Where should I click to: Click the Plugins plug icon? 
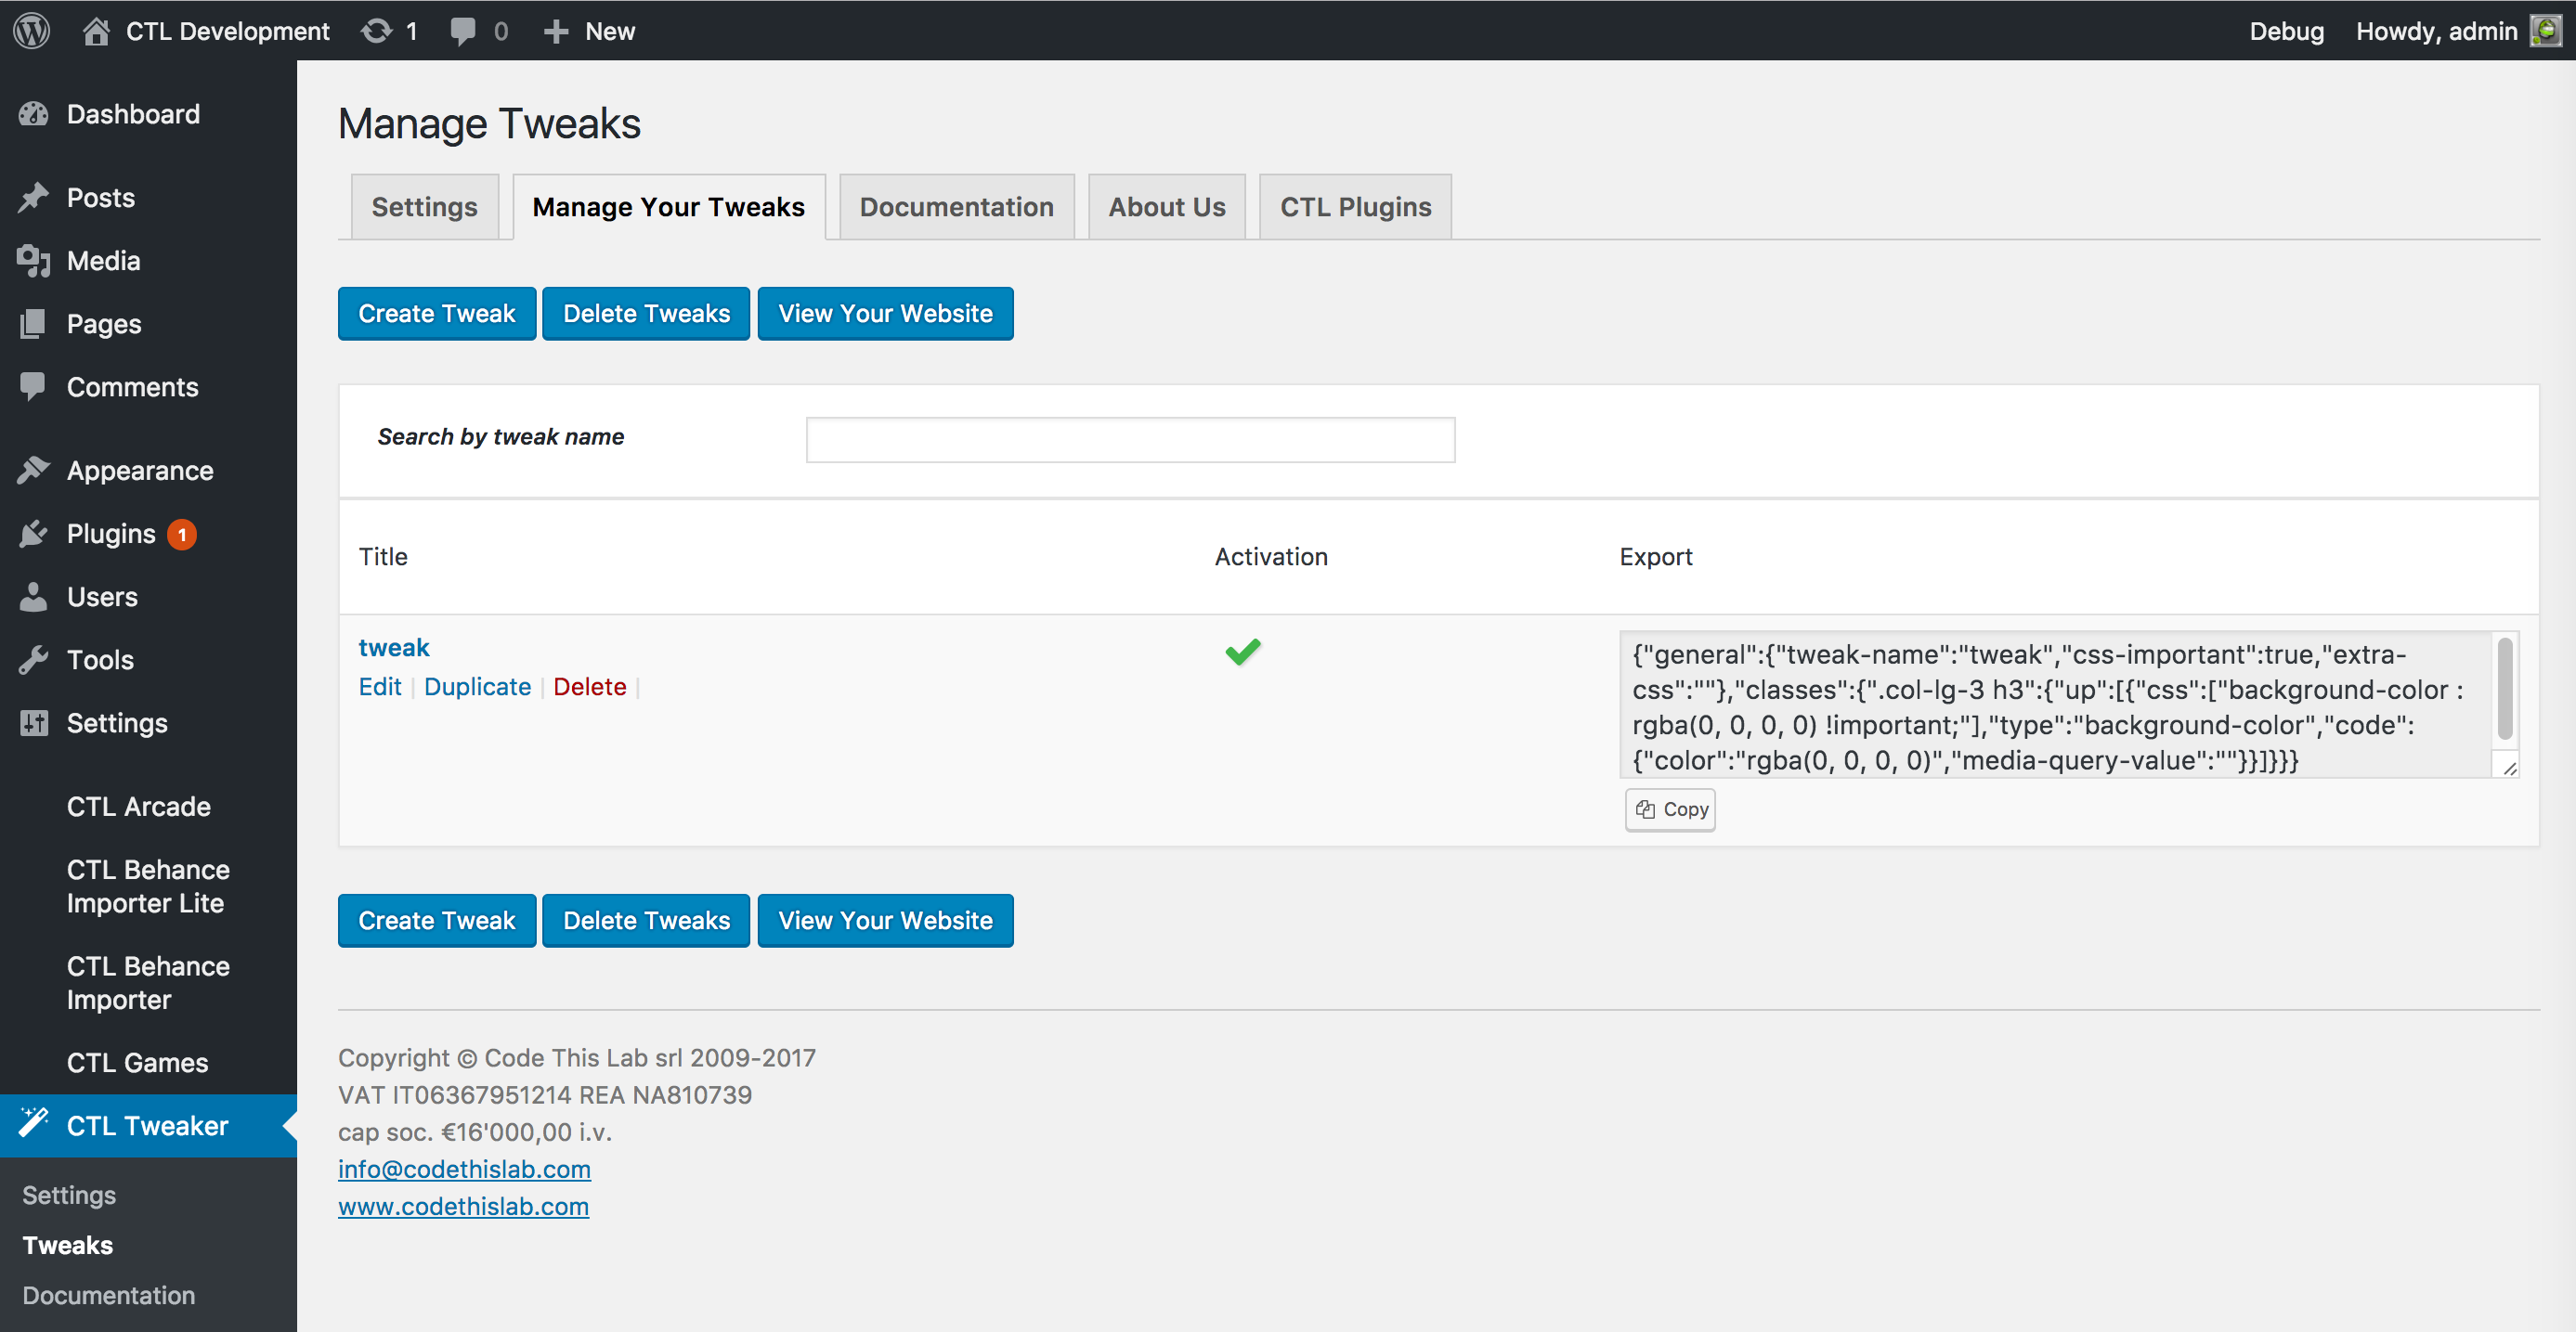point(33,534)
